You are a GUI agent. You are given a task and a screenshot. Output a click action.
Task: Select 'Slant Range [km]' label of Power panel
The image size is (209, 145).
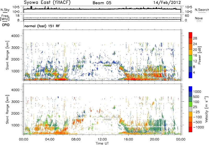tap(7, 55)
